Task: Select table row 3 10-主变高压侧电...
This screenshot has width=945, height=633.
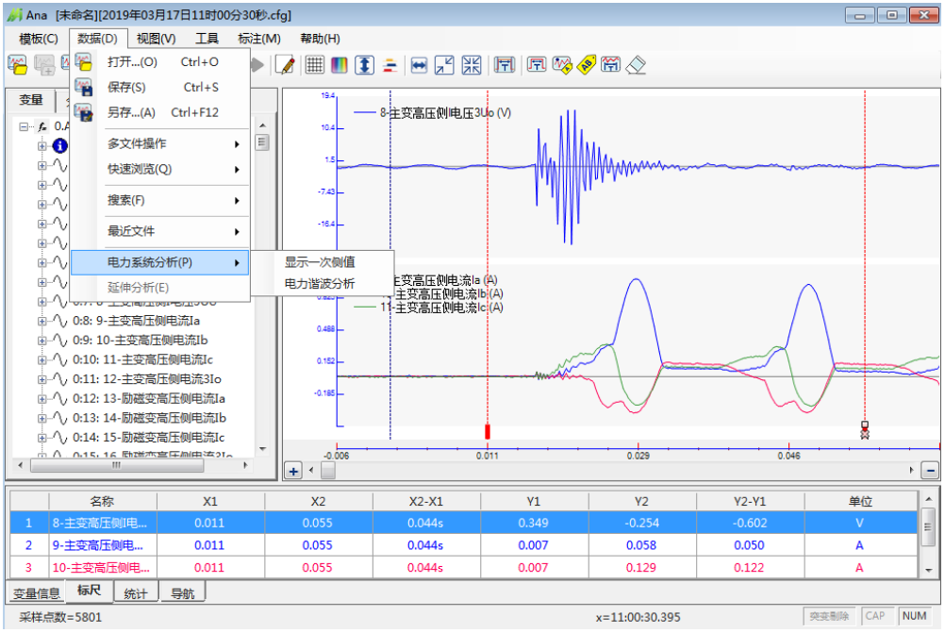Action: click(x=464, y=568)
